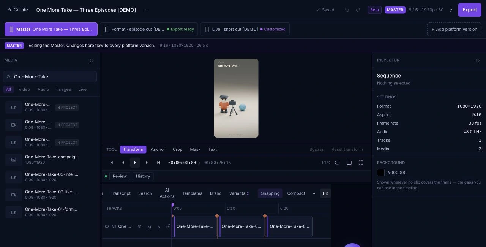Viewport: 486px width, 247px height.
Task: Select the Transform tool
Action: coord(133,149)
